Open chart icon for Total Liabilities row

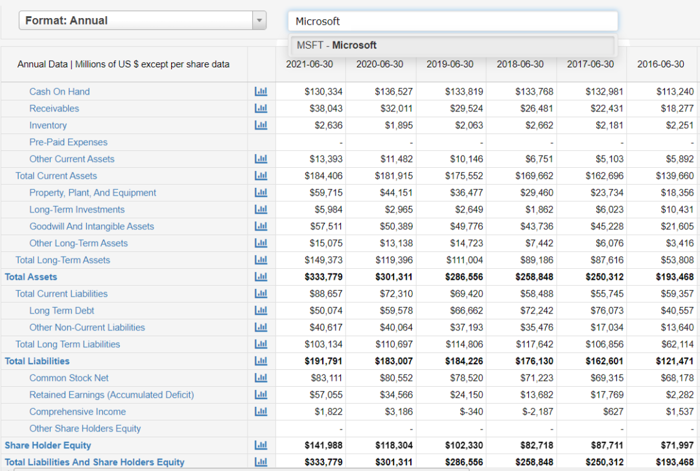(x=261, y=361)
